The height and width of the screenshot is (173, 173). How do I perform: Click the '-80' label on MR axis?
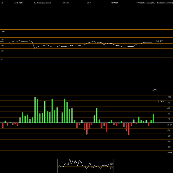[169, 147]
